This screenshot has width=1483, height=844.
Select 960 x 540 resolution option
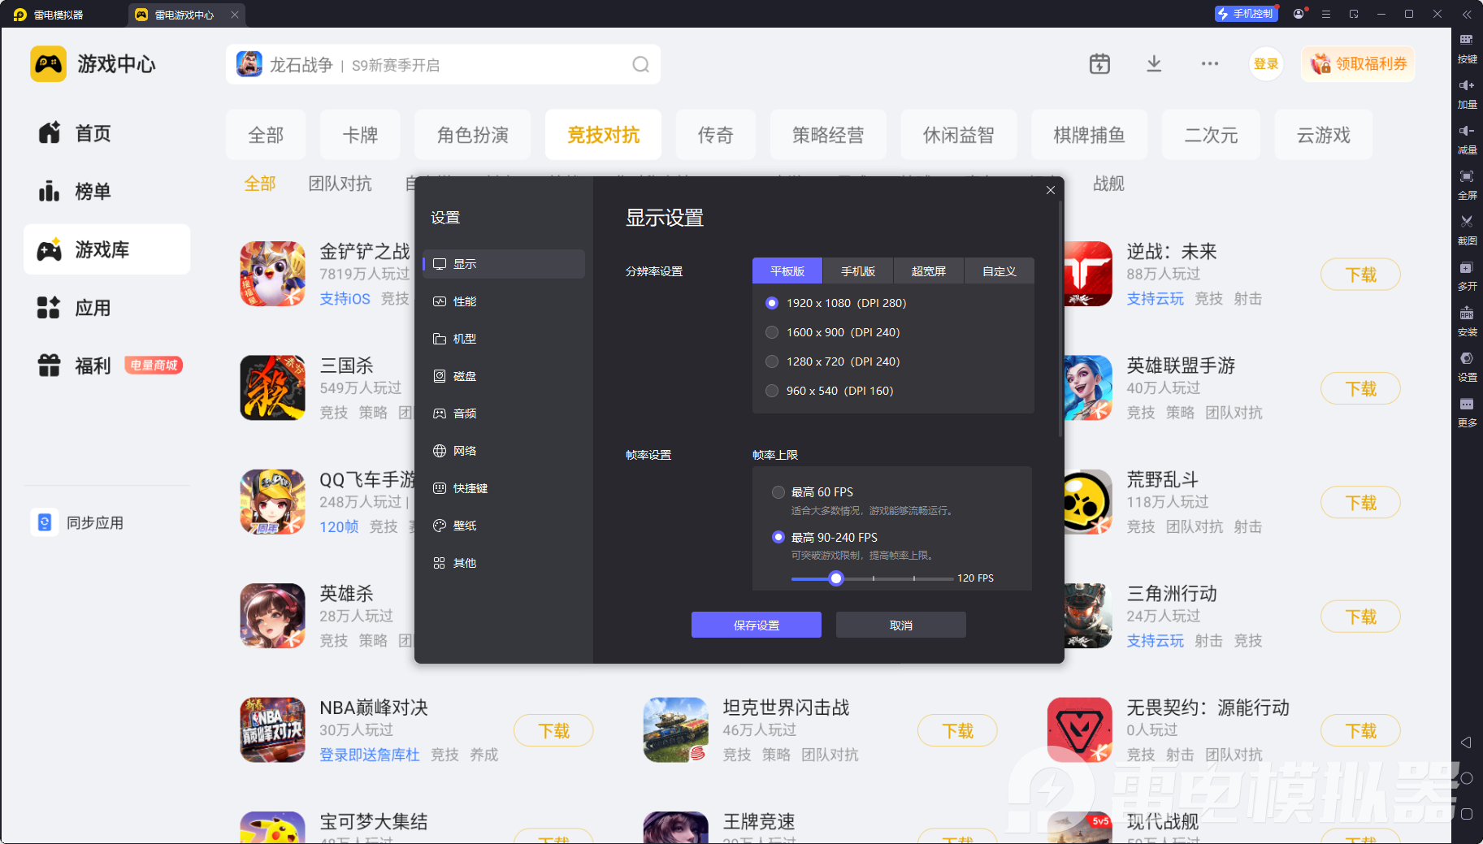coord(830,391)
